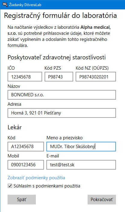Click the Žiadanky DôveraLab window title text

pyautogui.click(x=25, y=5)
